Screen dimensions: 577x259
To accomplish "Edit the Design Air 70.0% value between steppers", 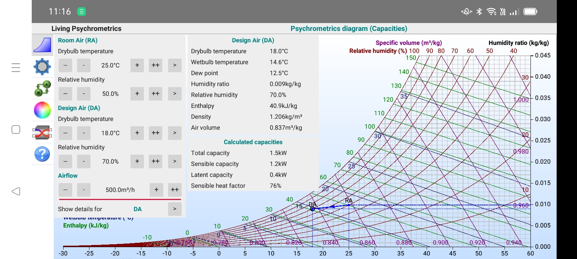I will click(x=110, y=162).
